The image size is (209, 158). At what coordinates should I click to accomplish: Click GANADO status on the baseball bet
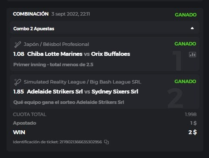[185, 44]
